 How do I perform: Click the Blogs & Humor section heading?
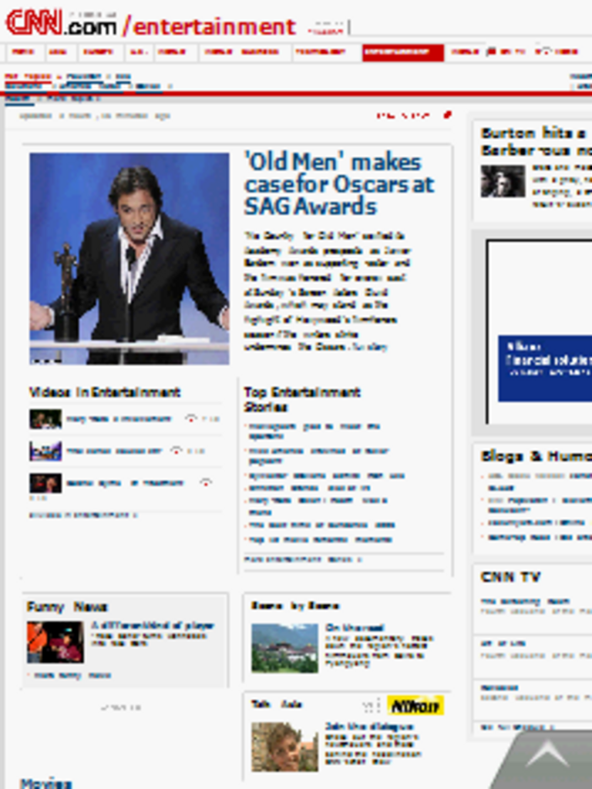pos(536,456)
